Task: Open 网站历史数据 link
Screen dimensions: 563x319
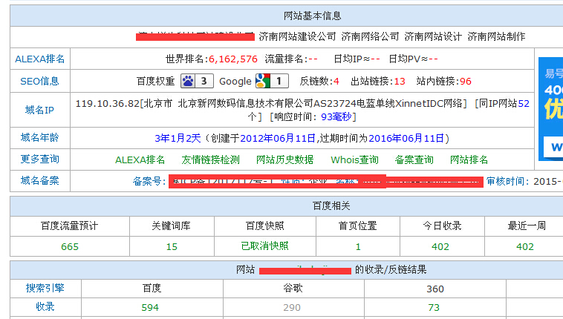Action: 284,159
